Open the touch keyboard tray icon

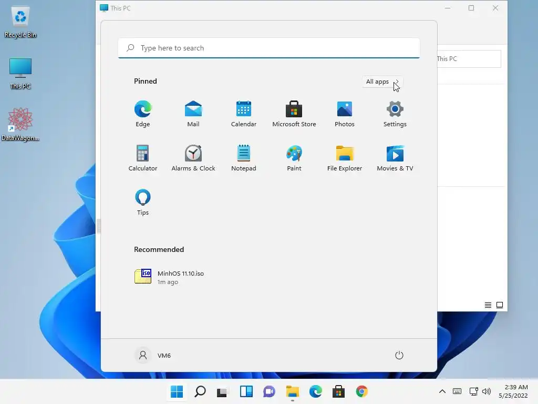pyautogui.click(x=457, y=391)
